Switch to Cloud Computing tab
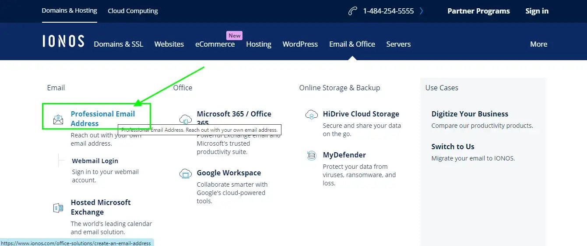The width and height of the screenshot is (587, 246). click(133, 11)
